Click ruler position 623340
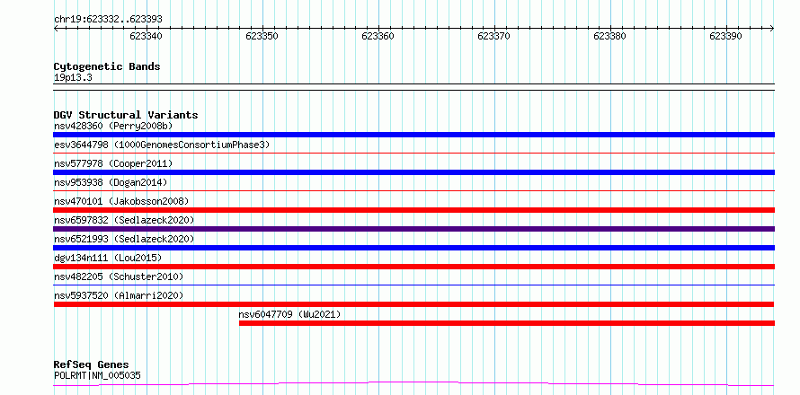800x395 pixels. click(x=147, y=36)
